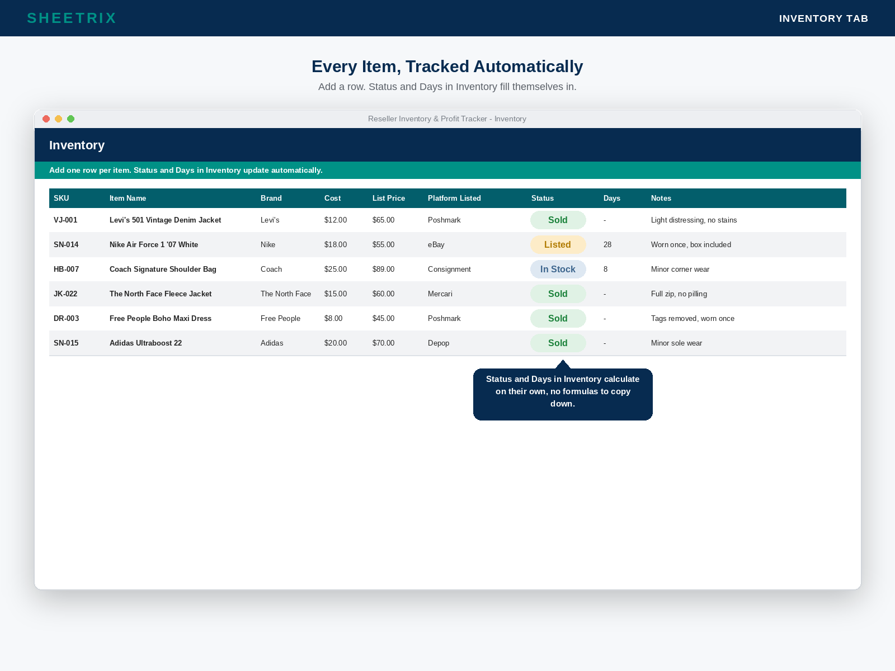The height and width of the screenshot is (671, 895).
Task: Select the SKU column header
Action: click(62, 198)
